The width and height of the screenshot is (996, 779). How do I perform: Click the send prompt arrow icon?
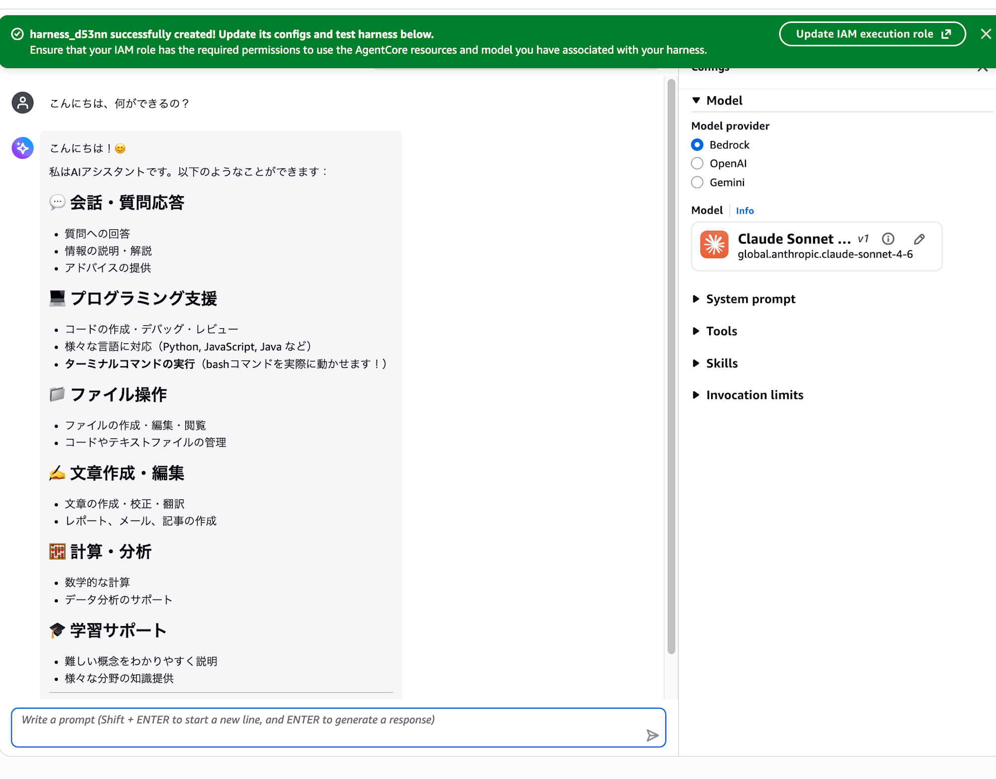[652, 736]
